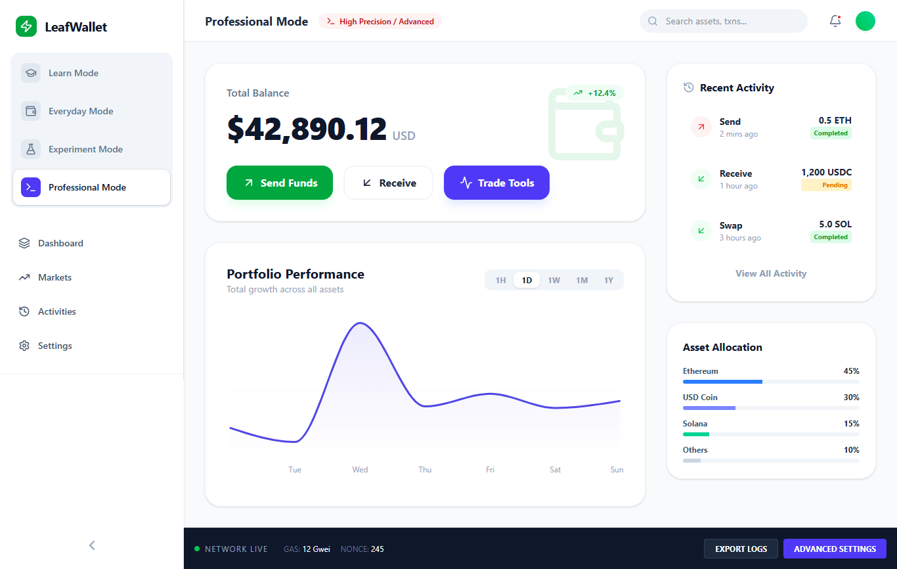Screen dimensions: 897x569
Task: Click the Ethereum allocation progress bar
Action: tap(771, 382)
